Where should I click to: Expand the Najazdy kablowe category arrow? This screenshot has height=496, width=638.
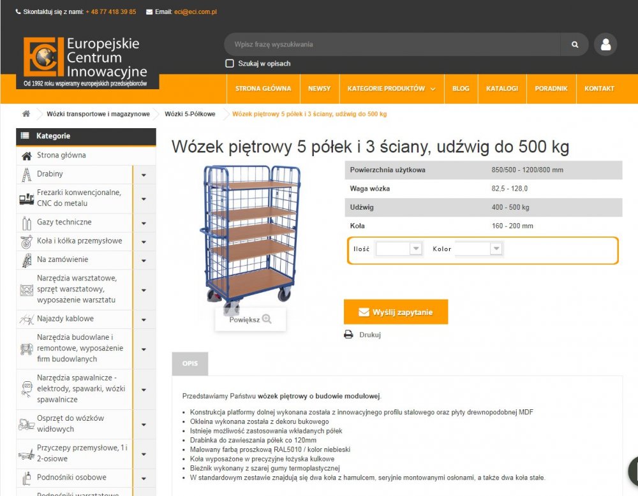click(144, 319)
